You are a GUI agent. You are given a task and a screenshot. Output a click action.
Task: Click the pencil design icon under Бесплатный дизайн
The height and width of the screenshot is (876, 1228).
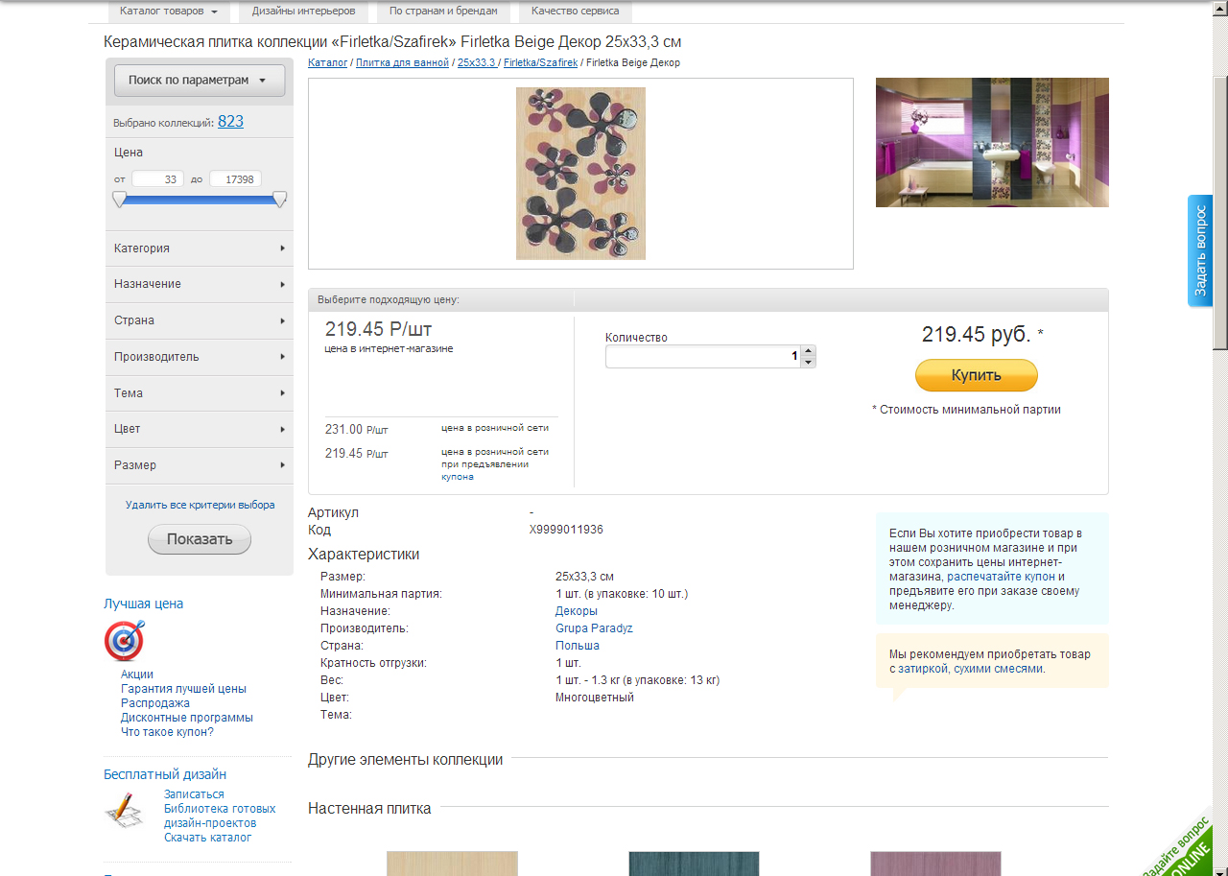(x=124, y=811)
